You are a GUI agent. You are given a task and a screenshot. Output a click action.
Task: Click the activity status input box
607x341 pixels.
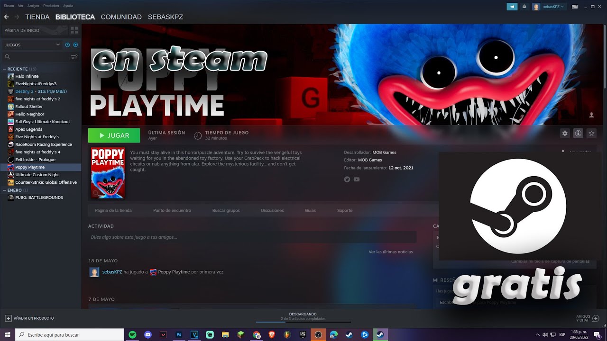(252, 237)
